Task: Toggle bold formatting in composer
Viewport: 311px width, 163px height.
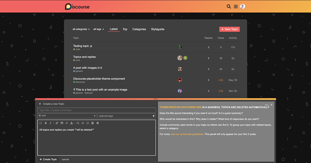Action: [46, 123]
